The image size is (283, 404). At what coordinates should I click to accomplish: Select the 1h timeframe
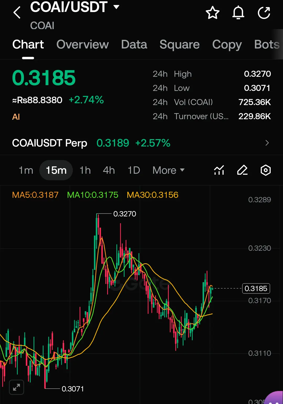pos(85,170)
